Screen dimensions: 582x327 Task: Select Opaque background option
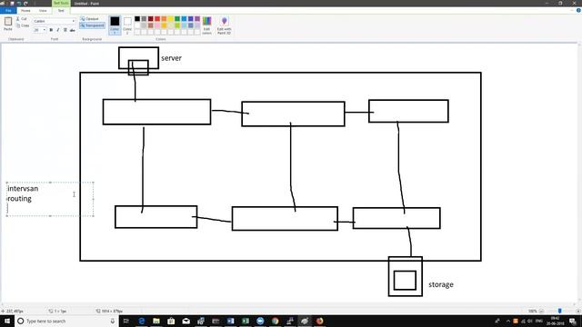click(x=90, y=18)
